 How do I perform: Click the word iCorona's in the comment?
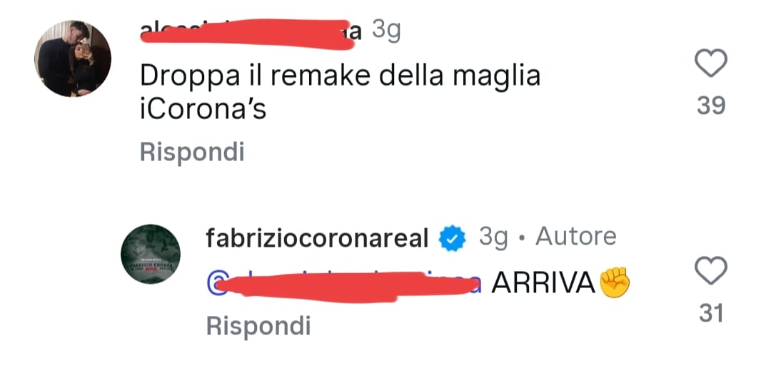click(203, 110)
